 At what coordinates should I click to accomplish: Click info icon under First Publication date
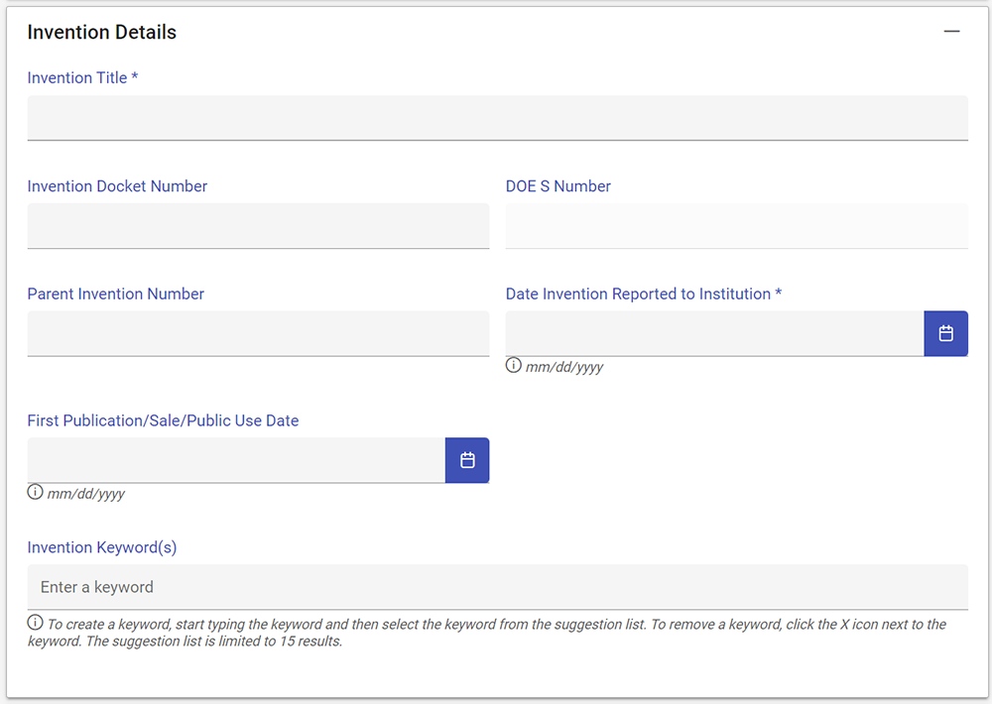(35, 493)
